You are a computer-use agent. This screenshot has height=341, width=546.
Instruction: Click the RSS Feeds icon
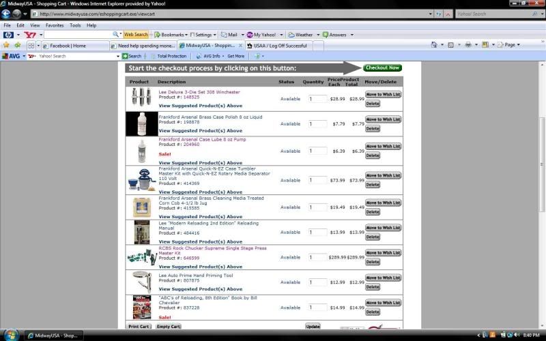450,45
